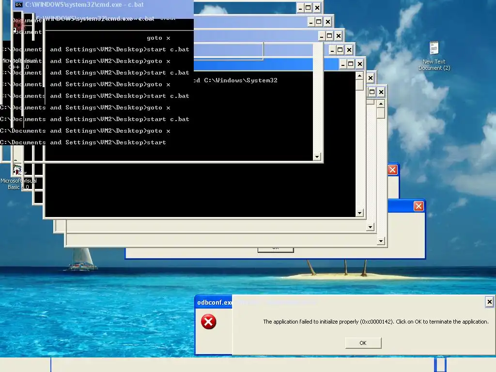
Task: Click scroll-down arrow of the rearmost cmd window
Action: (x=381, y=241)
